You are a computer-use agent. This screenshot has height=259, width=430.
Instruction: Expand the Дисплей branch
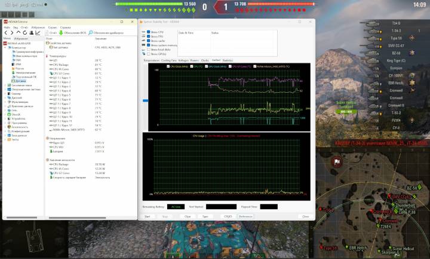[5, 97]
